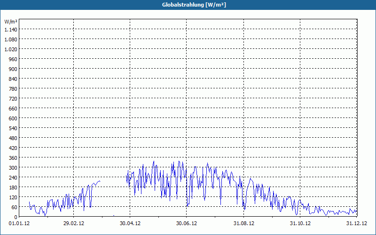This screenshot has height=235, width=376.
Task: Click the 780 y-axis label
Action: coord(13,89)
